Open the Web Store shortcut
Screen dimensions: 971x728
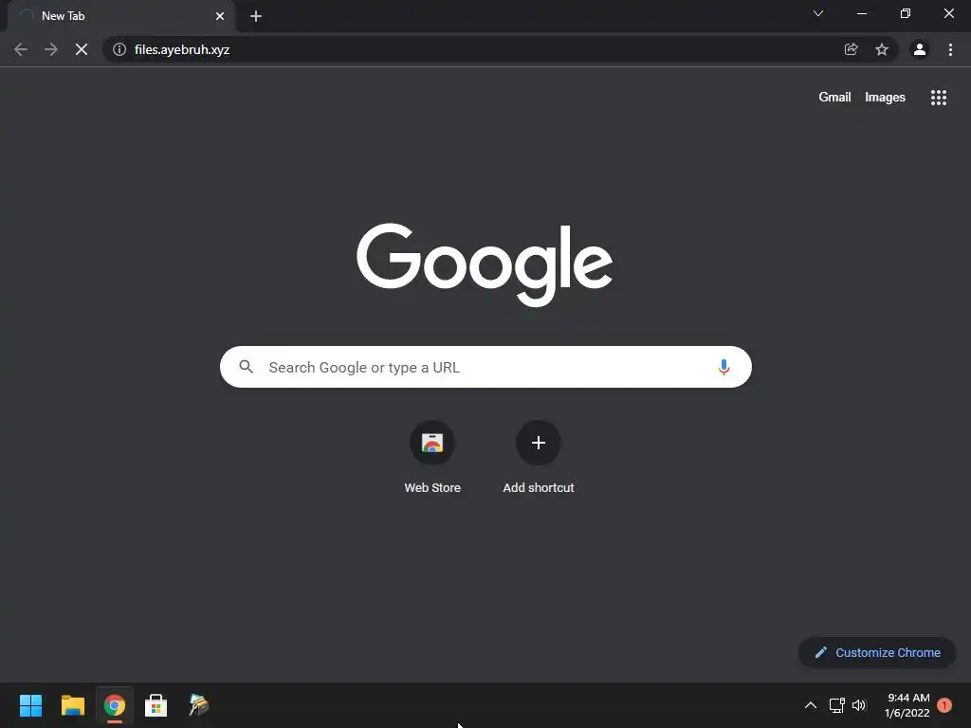(x=432, y=457)
